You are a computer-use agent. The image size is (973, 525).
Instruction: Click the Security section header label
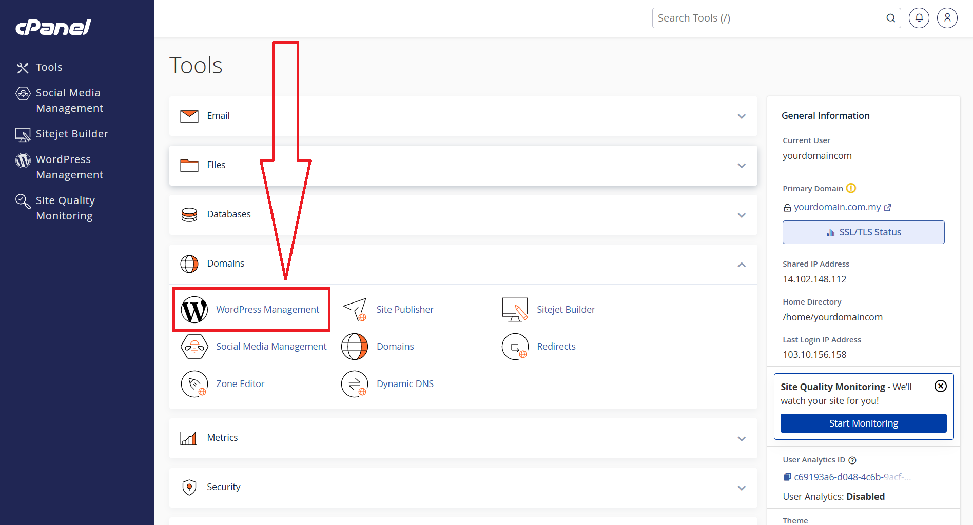[223, 487]
